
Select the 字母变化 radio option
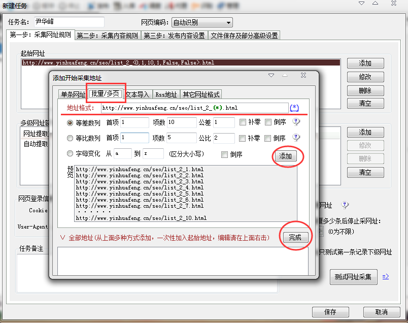pos(70,154)
